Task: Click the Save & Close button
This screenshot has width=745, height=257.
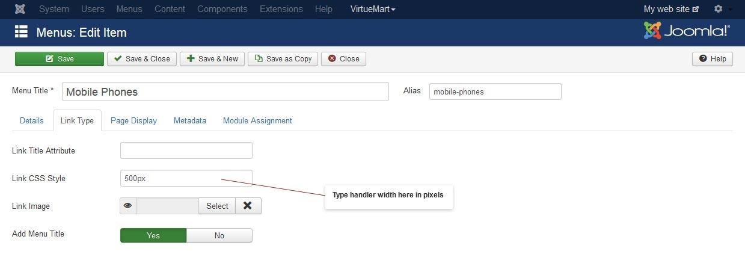Action: coord(142,59)
